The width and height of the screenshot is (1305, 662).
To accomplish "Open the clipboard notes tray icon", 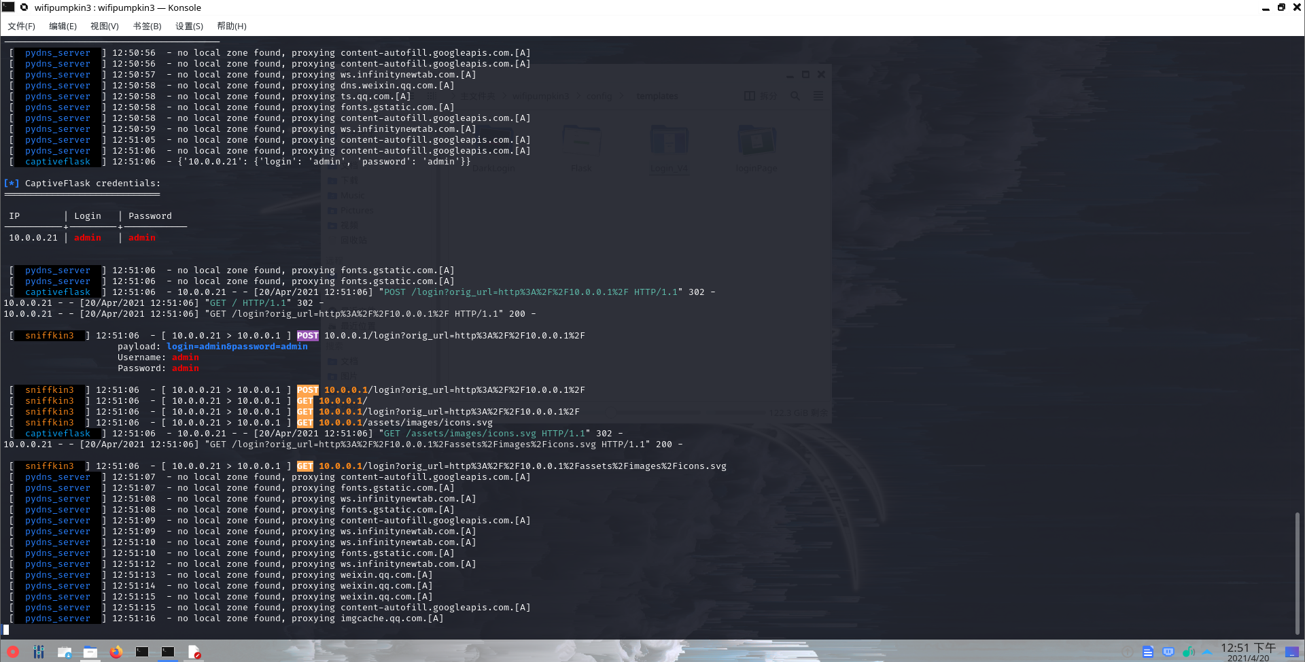I will pyautogui.click(x=1148, y=652).
